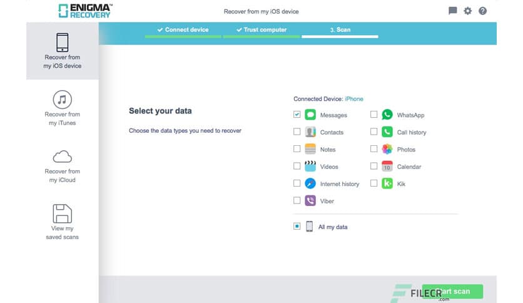
Task: Click the Internet history Safari icon
Action: tap(310, 183)
